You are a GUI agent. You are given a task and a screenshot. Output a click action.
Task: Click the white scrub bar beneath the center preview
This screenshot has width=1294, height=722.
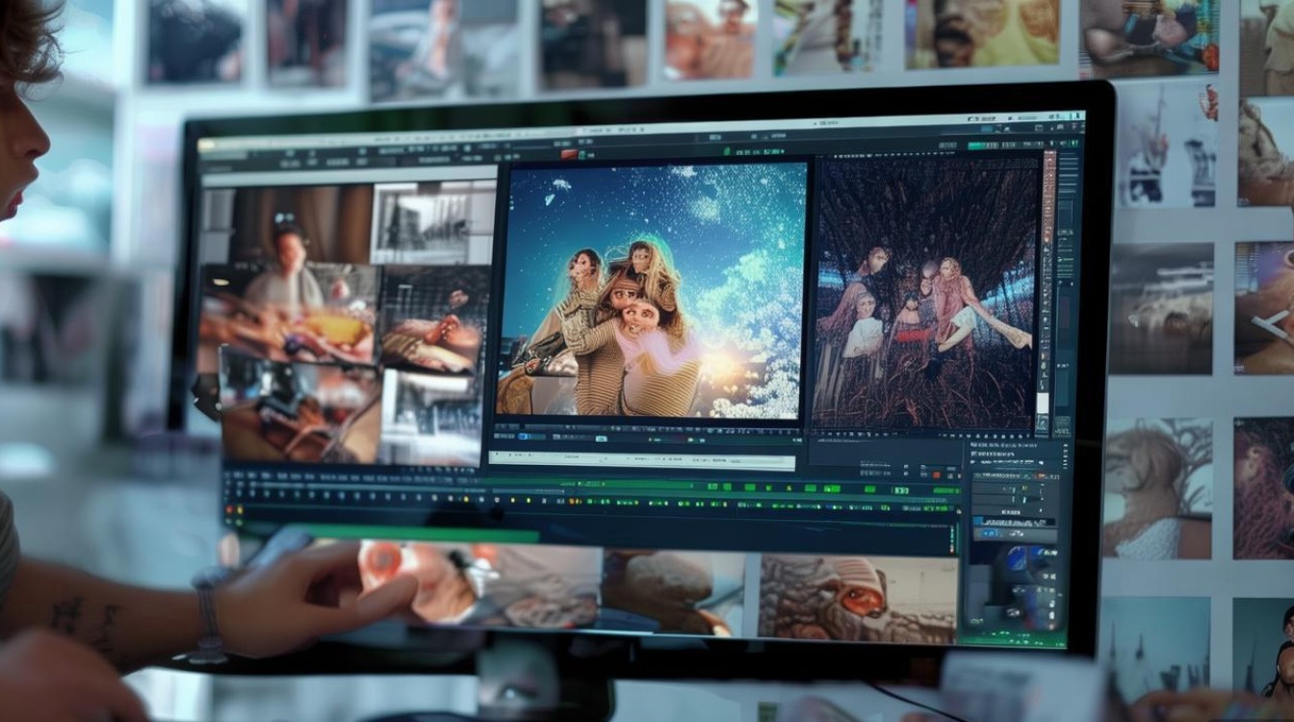[641, 459]
